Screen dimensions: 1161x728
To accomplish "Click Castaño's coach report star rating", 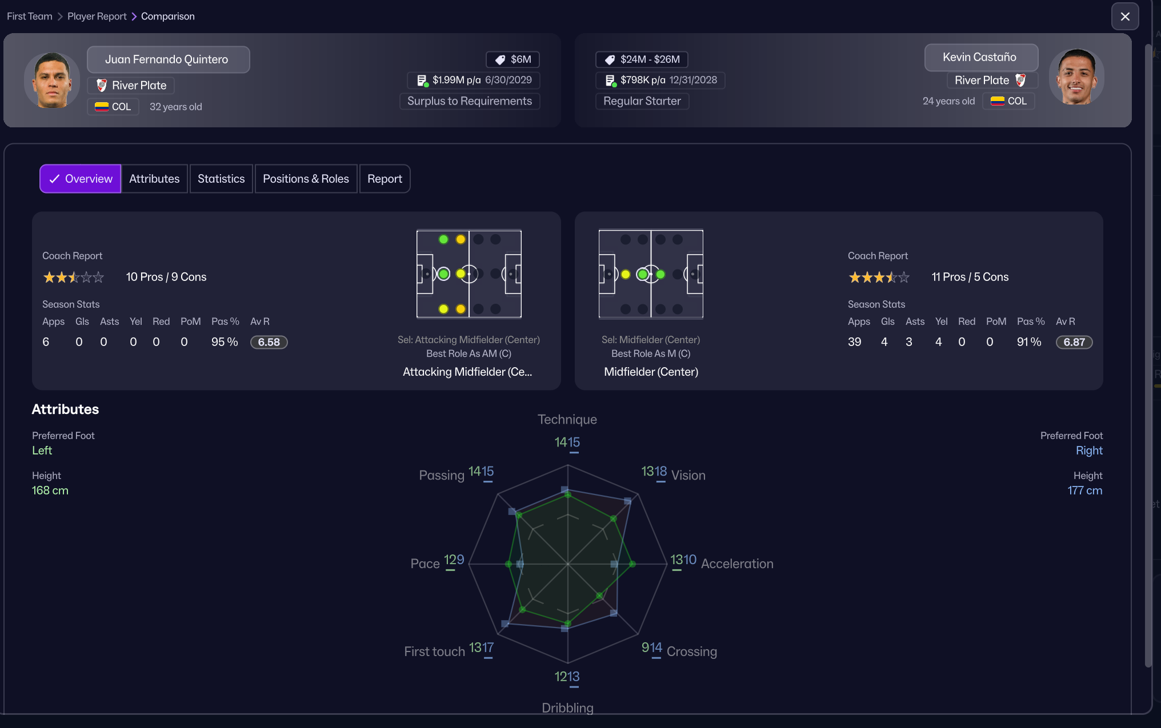I will click(x=879, y=277).
